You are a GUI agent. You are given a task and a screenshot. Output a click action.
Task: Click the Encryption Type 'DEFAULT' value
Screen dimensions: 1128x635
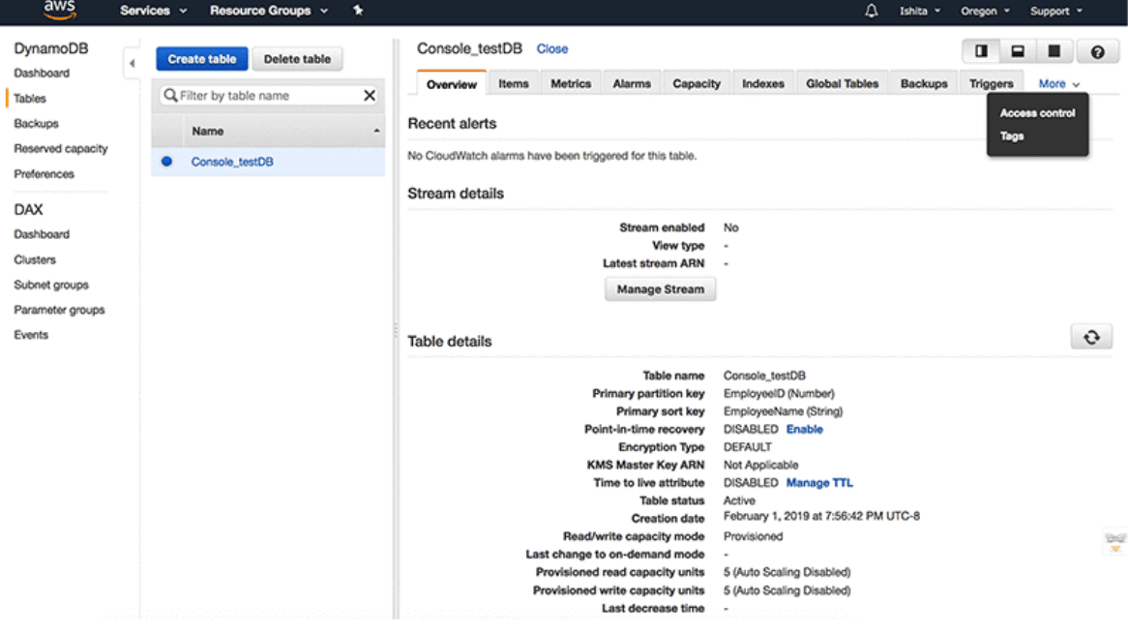(748, 447)
